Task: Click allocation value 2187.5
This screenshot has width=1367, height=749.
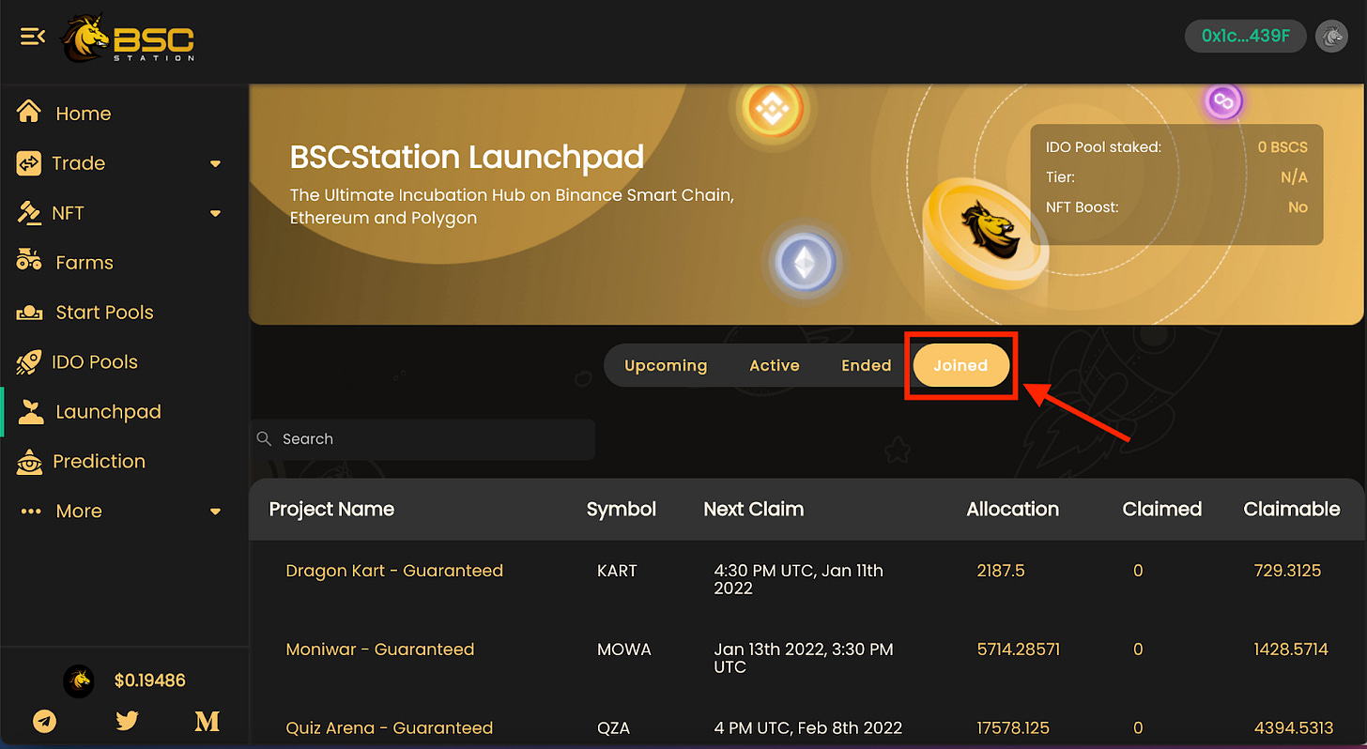Action: (1001, 571)
